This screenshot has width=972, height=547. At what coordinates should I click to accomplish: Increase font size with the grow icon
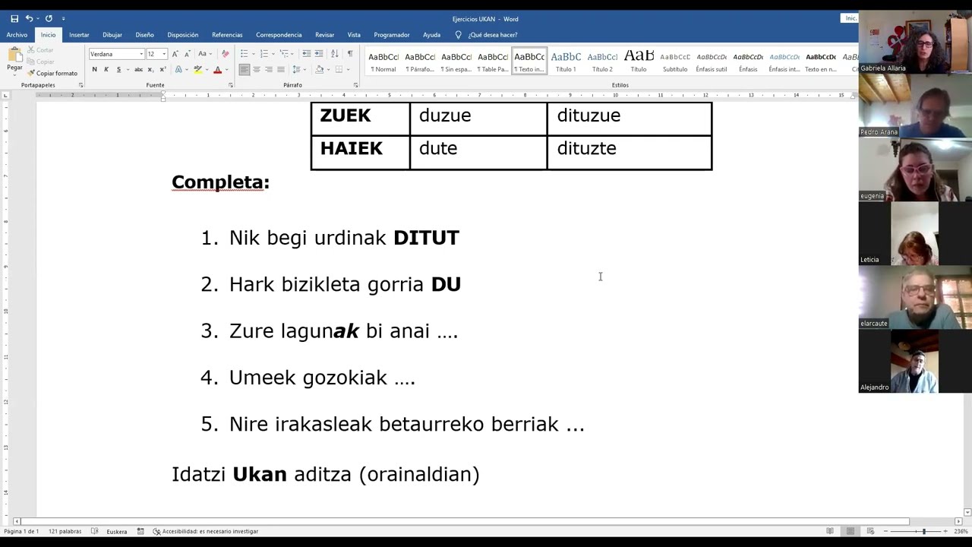(x=175, y=54)
